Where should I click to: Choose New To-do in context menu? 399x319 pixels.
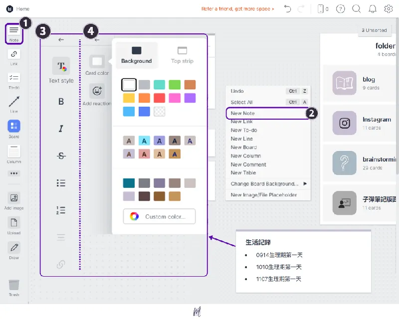(x=268, y=130)
